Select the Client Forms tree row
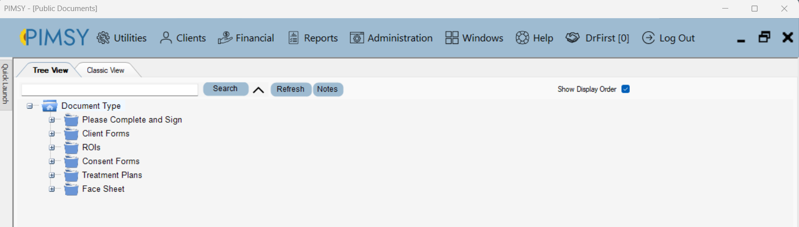This screenshot has width=799, height=227. click(106, 133)
